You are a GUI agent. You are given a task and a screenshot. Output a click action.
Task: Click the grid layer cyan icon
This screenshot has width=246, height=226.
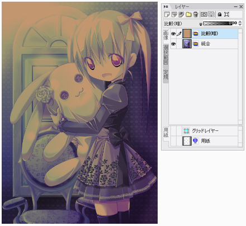pos(186,131)
